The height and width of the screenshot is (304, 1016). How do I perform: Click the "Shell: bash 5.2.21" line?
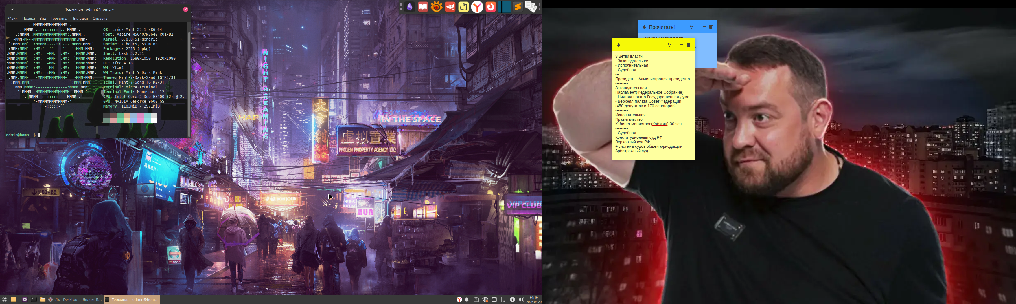tap(123, 53)
